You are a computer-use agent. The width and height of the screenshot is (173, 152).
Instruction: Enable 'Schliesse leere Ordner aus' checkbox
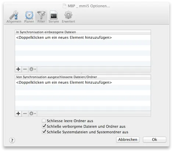click(44, 121)
